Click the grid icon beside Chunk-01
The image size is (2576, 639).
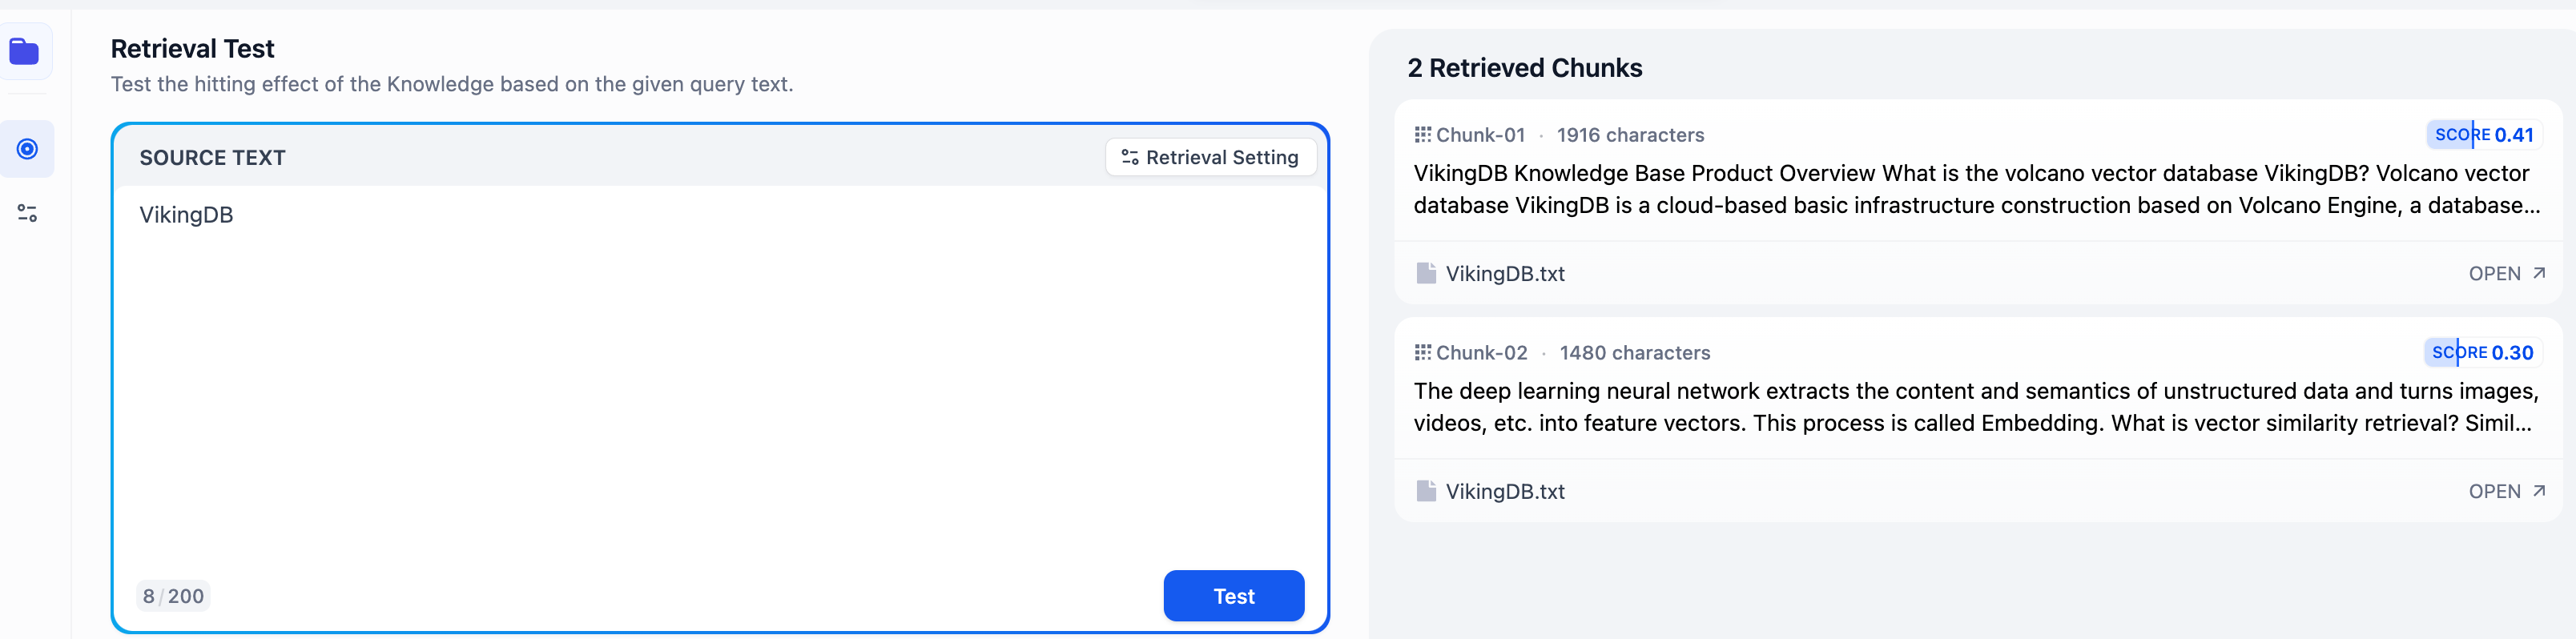click(x=1422, y=135)
